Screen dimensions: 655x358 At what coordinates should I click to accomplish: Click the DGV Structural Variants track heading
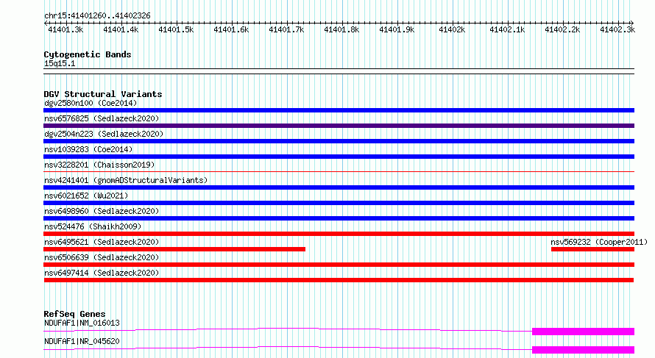[103, 94]
